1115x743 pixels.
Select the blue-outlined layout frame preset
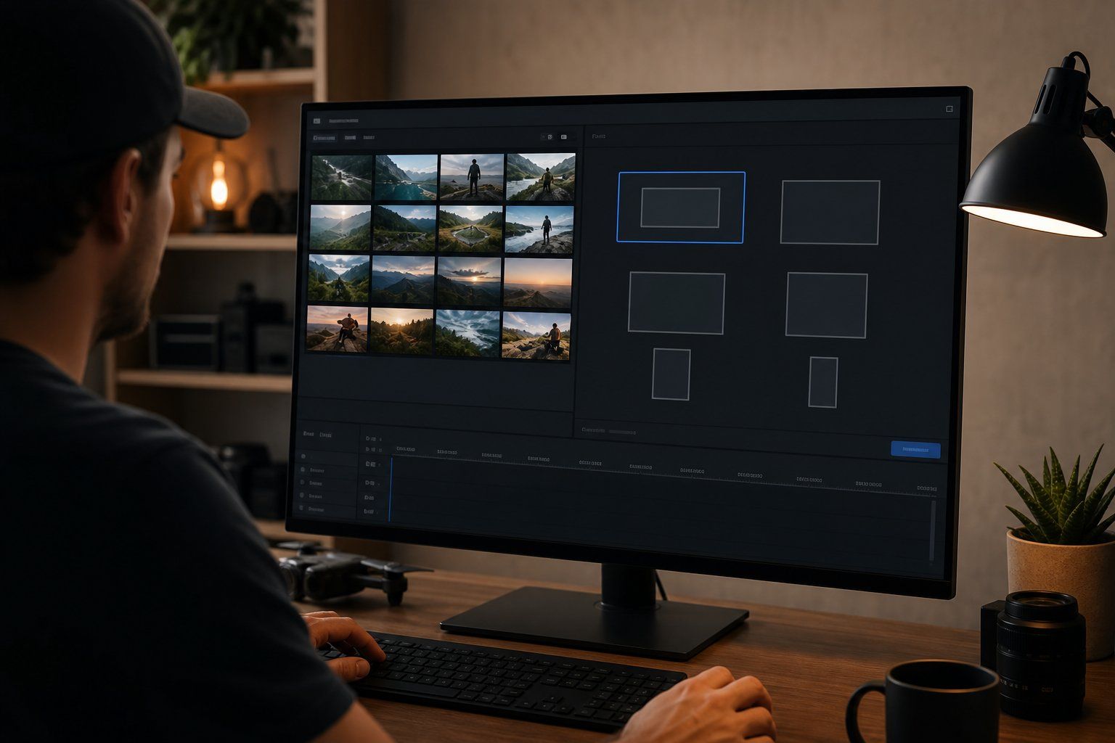(x=681, y=207)
